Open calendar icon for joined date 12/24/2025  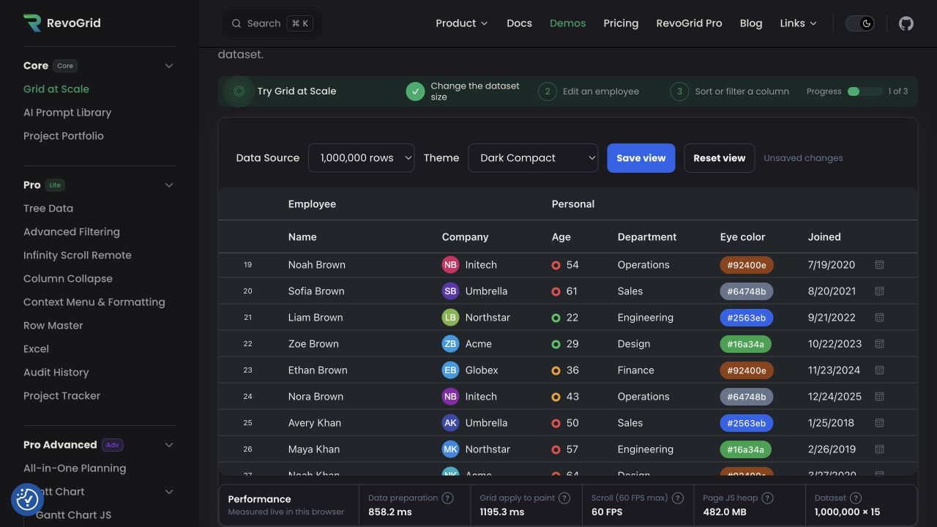(x=879, y=397)
